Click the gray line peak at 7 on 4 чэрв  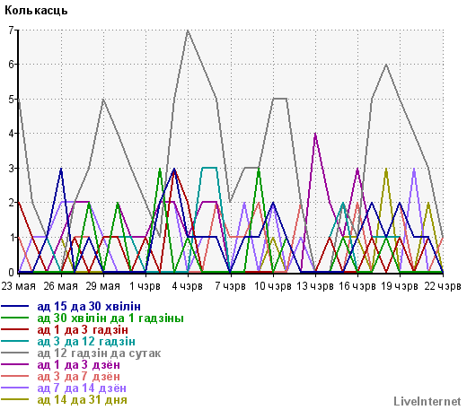point(188,31)
